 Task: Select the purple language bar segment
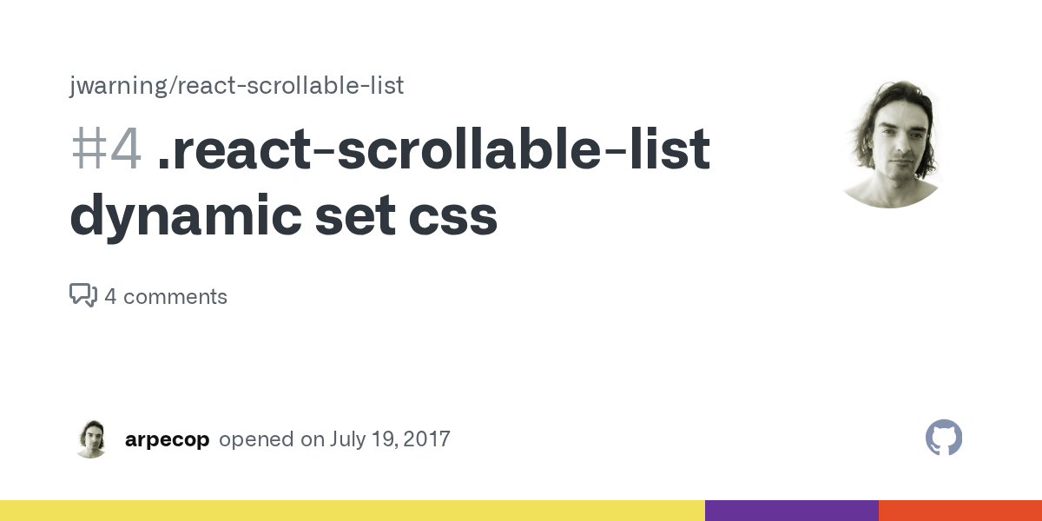click(791, 511)
